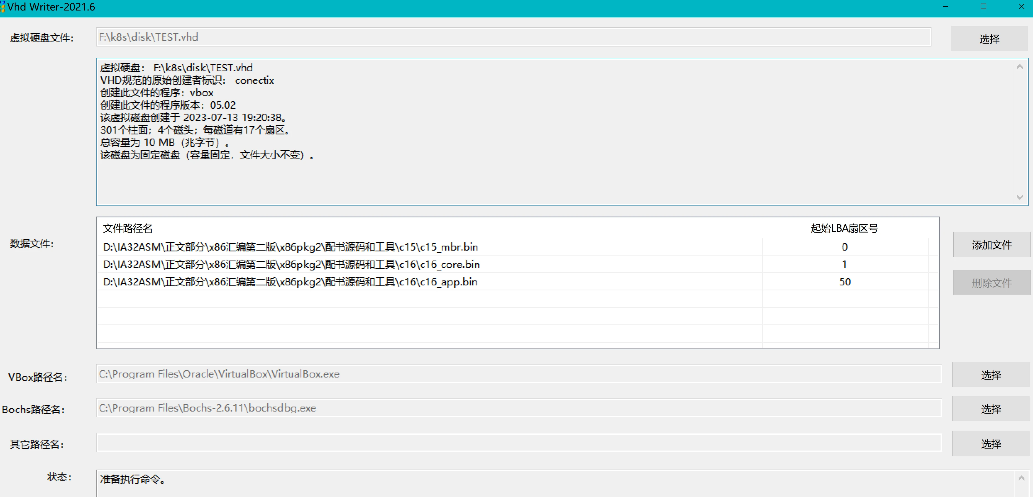Click 选择 button for Bochs path

pyautogui.click(x=990, y=409)
